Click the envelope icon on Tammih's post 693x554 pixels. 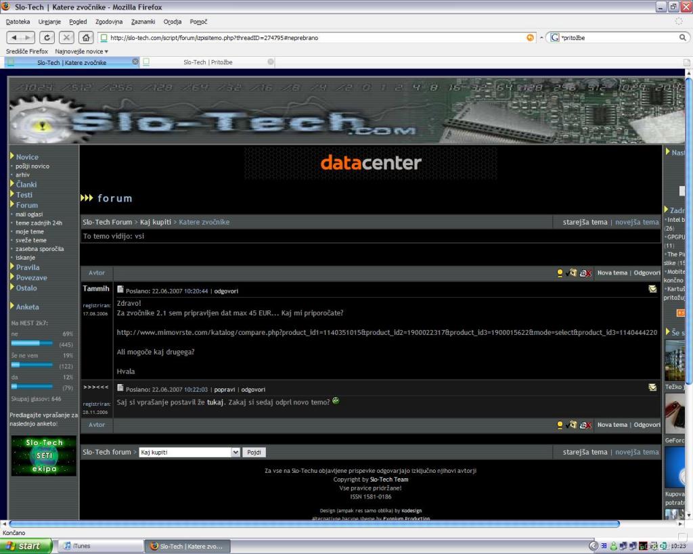click(652, 289)
